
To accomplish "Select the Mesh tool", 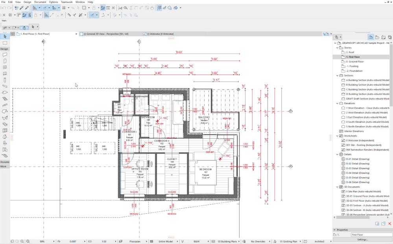I will click(5, 156).
